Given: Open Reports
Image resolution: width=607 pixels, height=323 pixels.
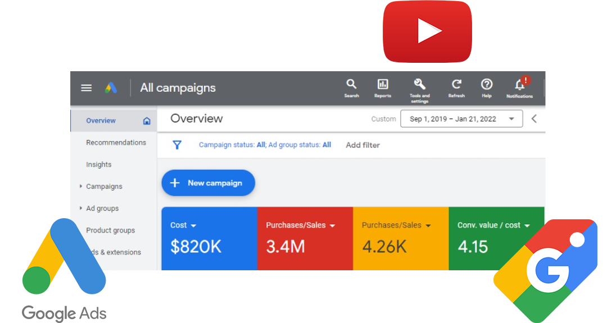Looking at the screenshot, I should (383, 89).
